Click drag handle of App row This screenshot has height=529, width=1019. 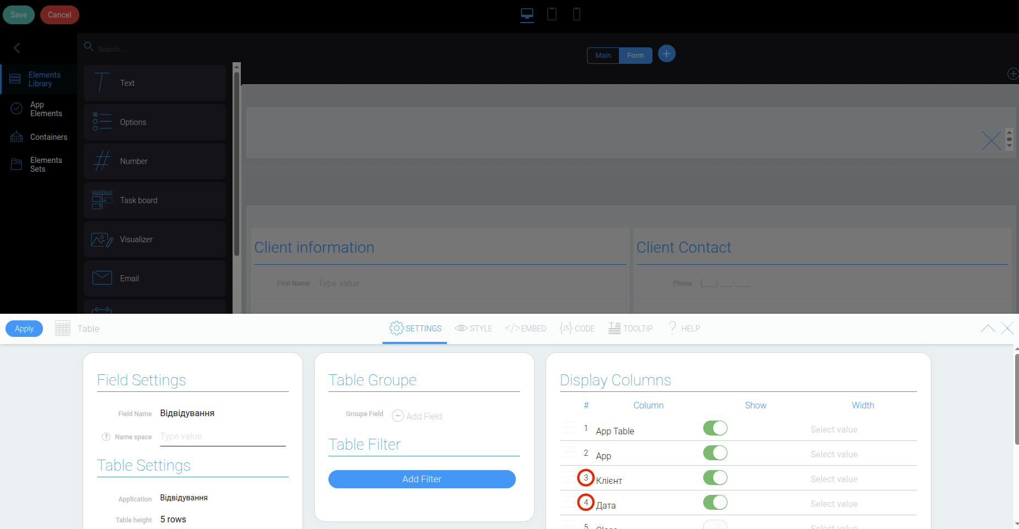tap(568, 453)
